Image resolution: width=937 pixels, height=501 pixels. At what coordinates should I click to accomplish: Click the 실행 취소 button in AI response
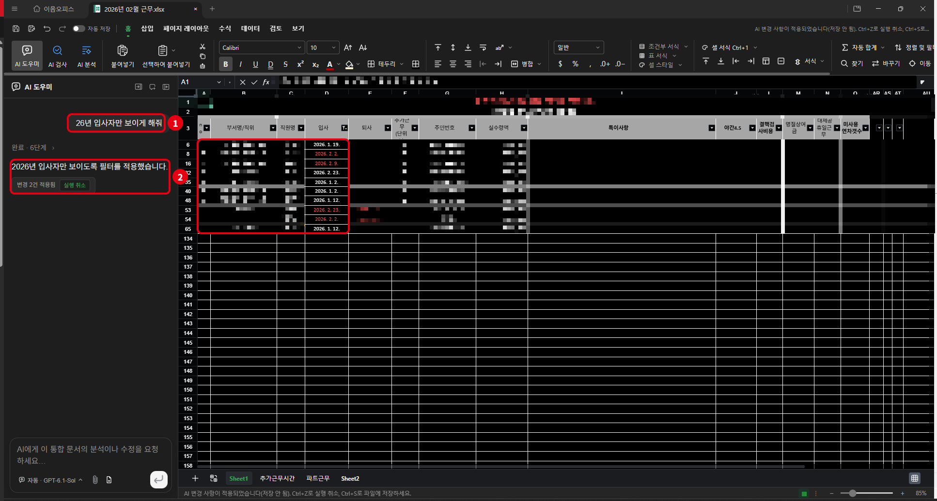75,185
